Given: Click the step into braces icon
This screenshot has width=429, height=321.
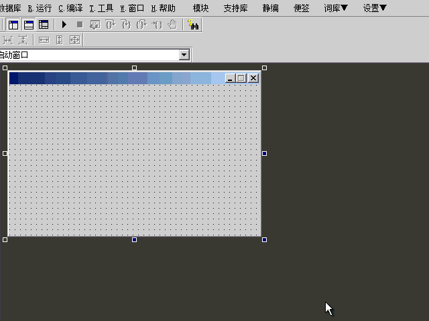Looking at the screenshot, I should point(126,25).
